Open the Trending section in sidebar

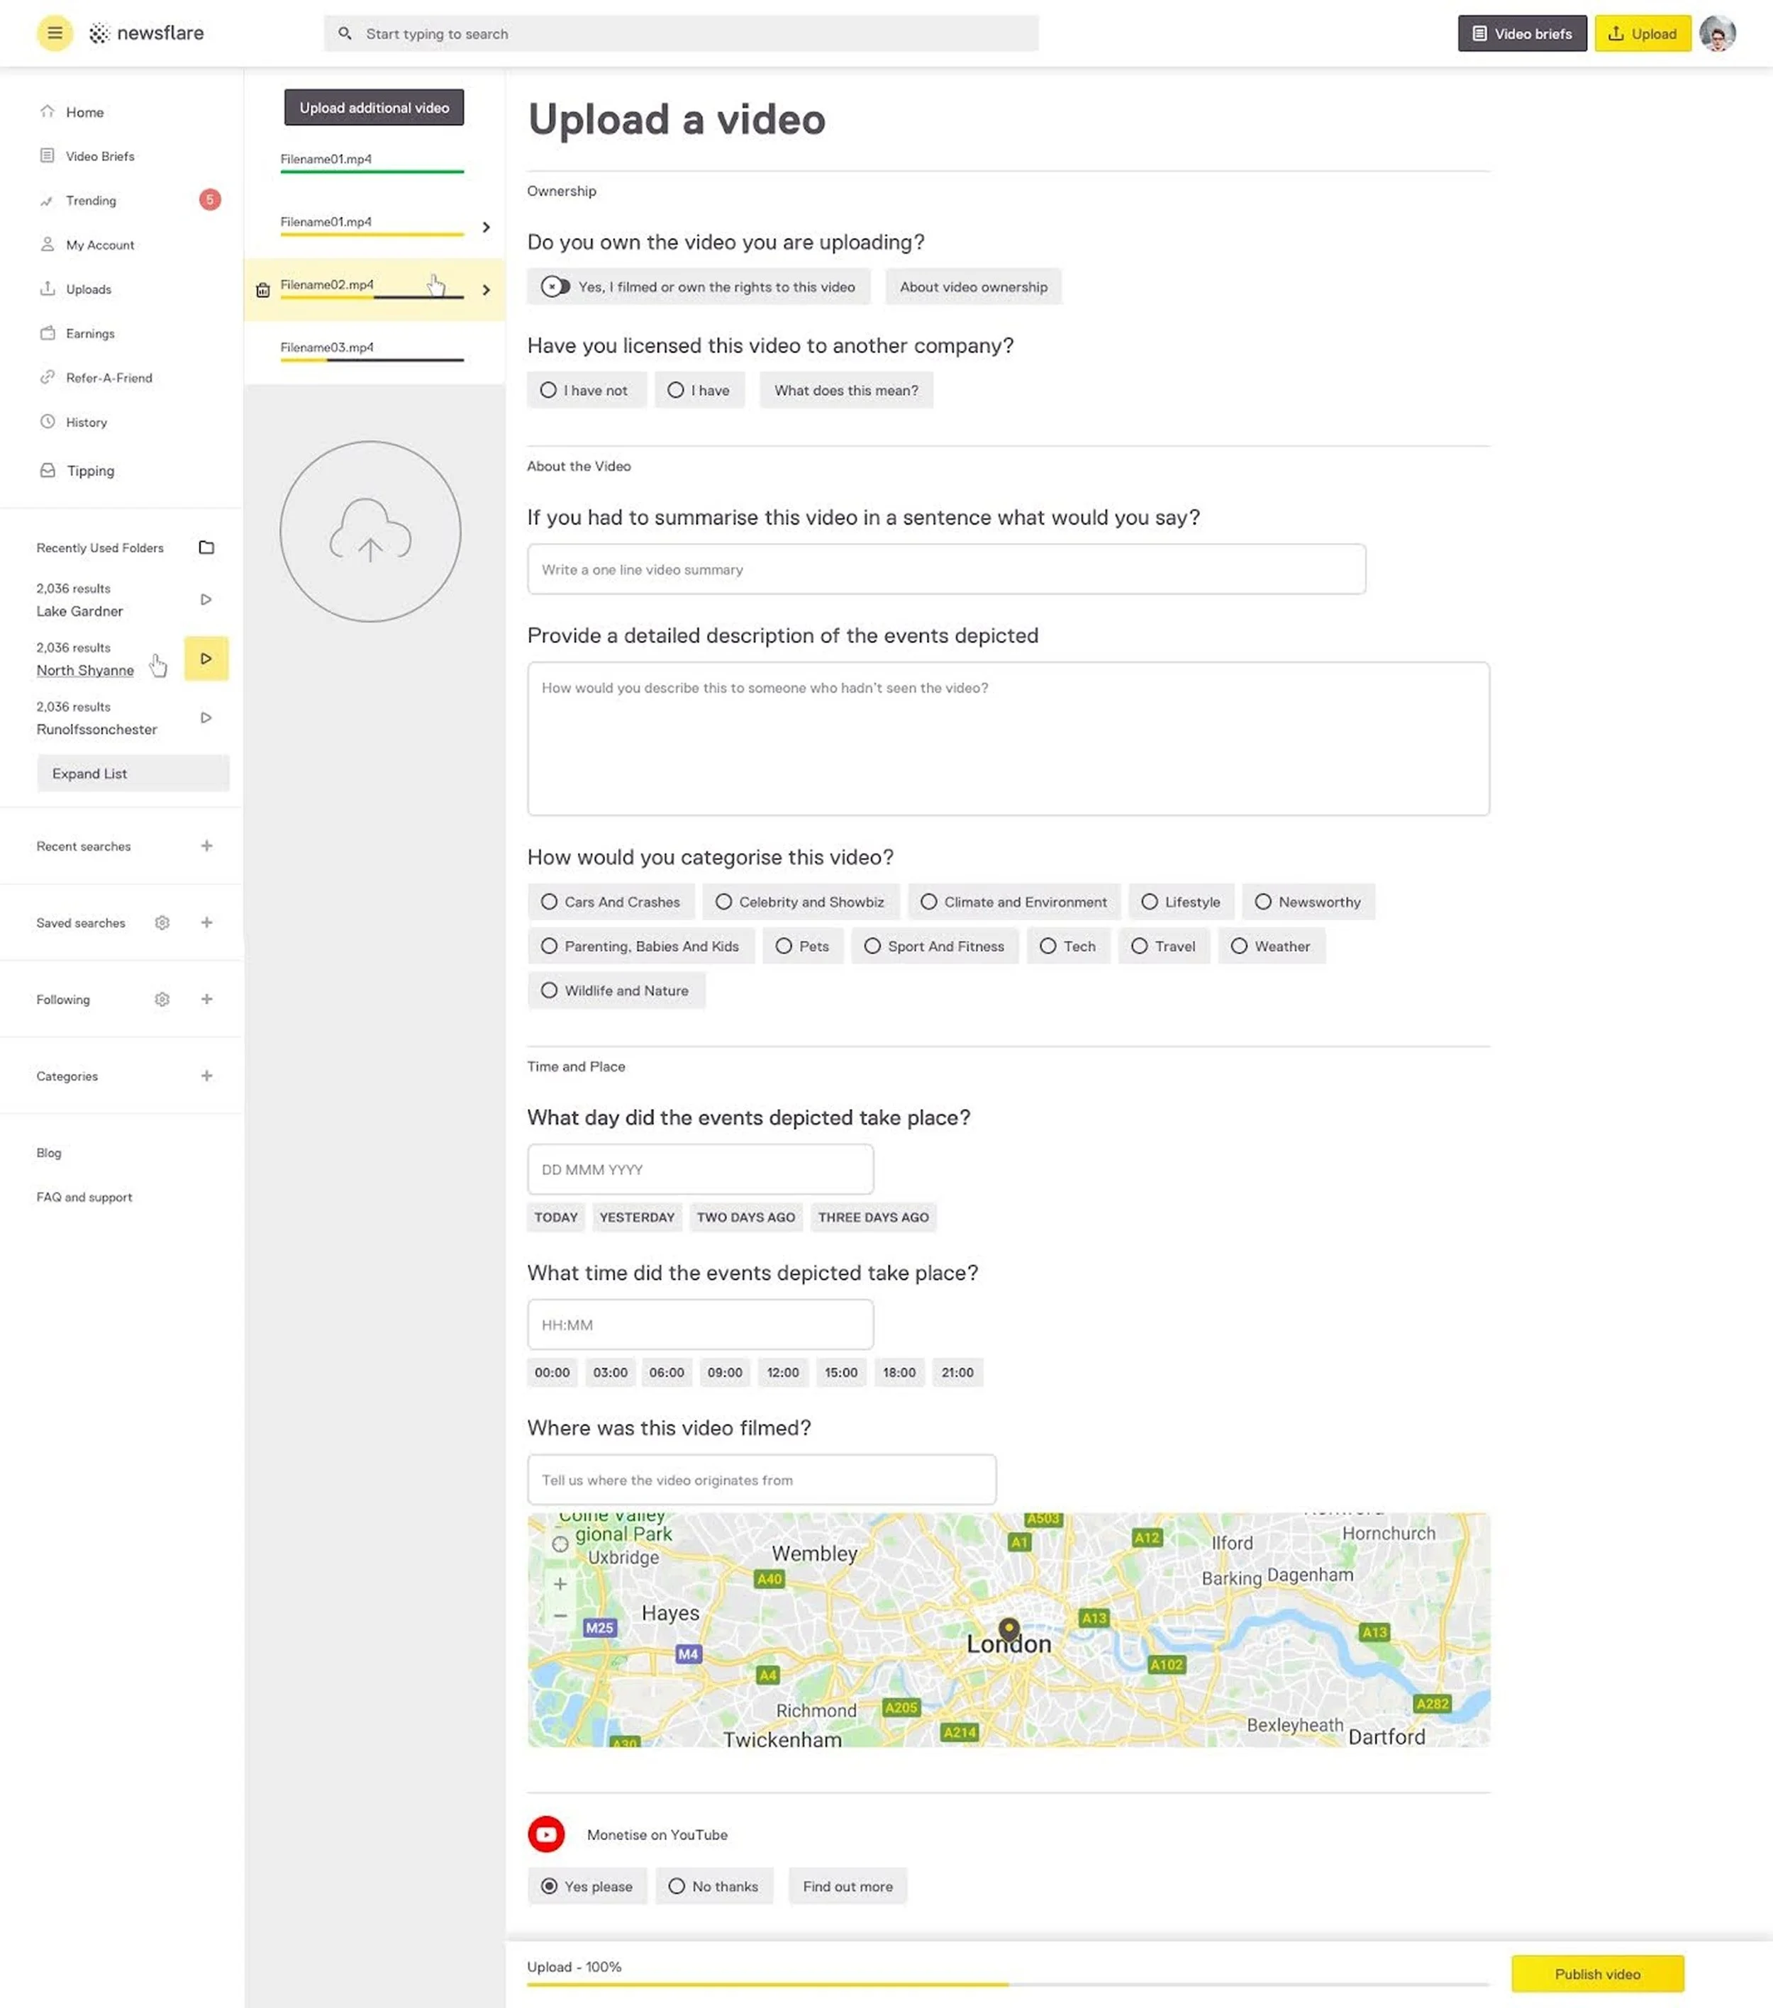(x=91, y=201)
